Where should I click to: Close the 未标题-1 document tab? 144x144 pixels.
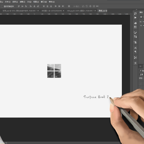point(63,11)
